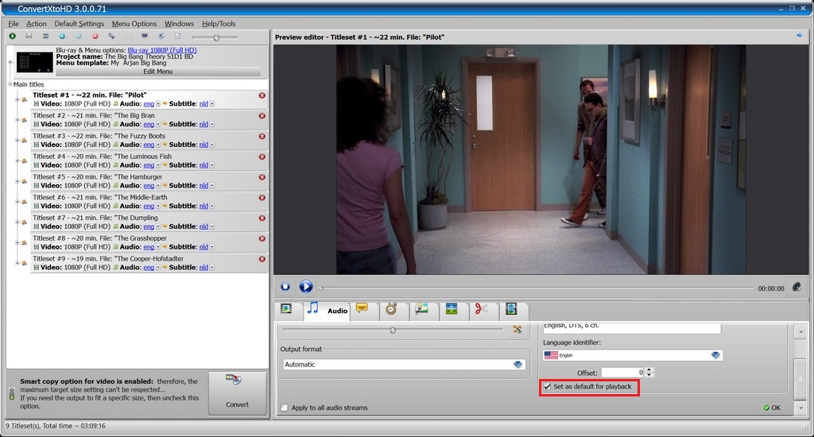Remove Titleset #8 The Grasshopper
This screenshot has width=814, height=437.
[262, 238]
